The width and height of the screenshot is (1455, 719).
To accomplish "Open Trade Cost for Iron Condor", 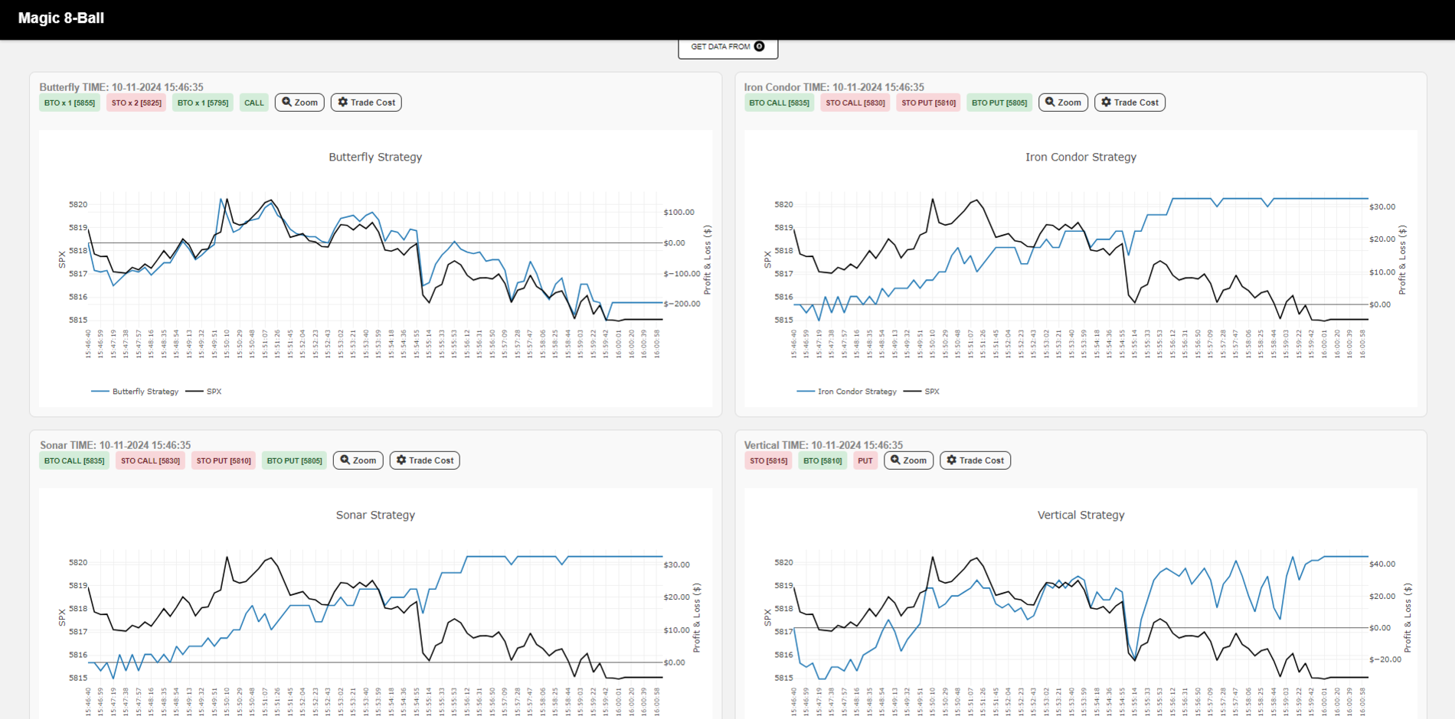I will pos(1130,102).
